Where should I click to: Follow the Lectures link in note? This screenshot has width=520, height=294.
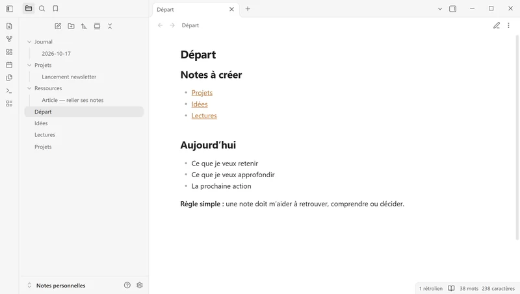point(204,116)
